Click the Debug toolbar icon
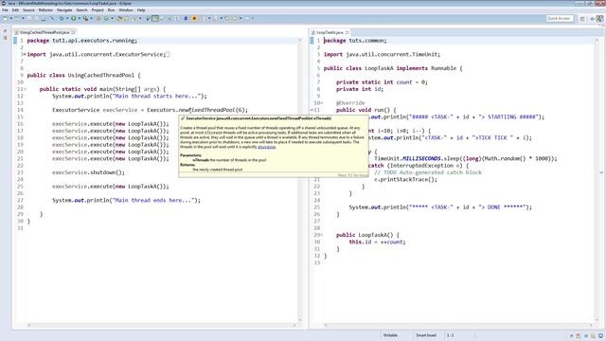This screenshot has width=606, height=341. pos(62,18)
